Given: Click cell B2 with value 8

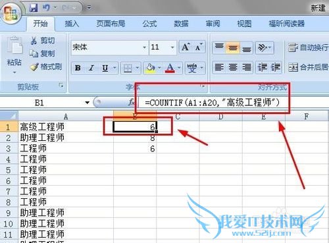Looking at the screenshot, I should point(135,138).
